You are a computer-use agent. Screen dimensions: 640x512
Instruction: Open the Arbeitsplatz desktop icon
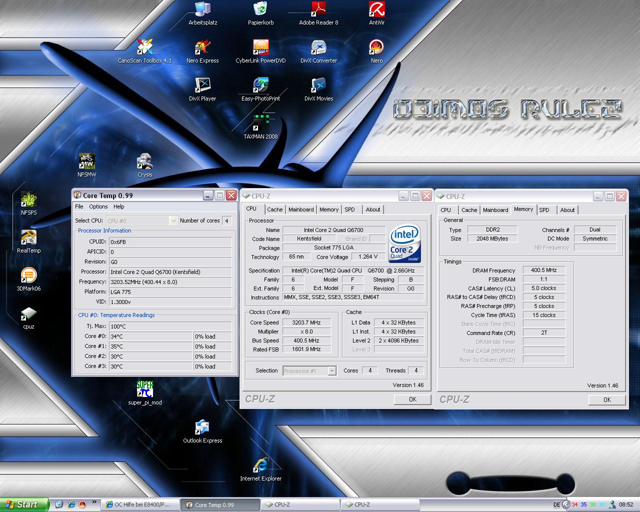[x=202, y=13]
